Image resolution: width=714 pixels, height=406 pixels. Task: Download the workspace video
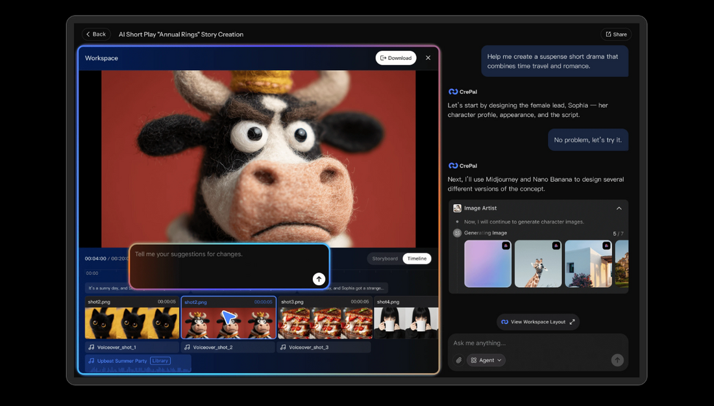(x=396, y=58)
